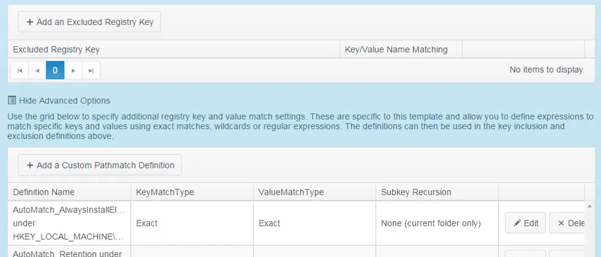
Task: Click pencil icon on AlwaysInstallEl Edit button
Action: coord(518,223)
